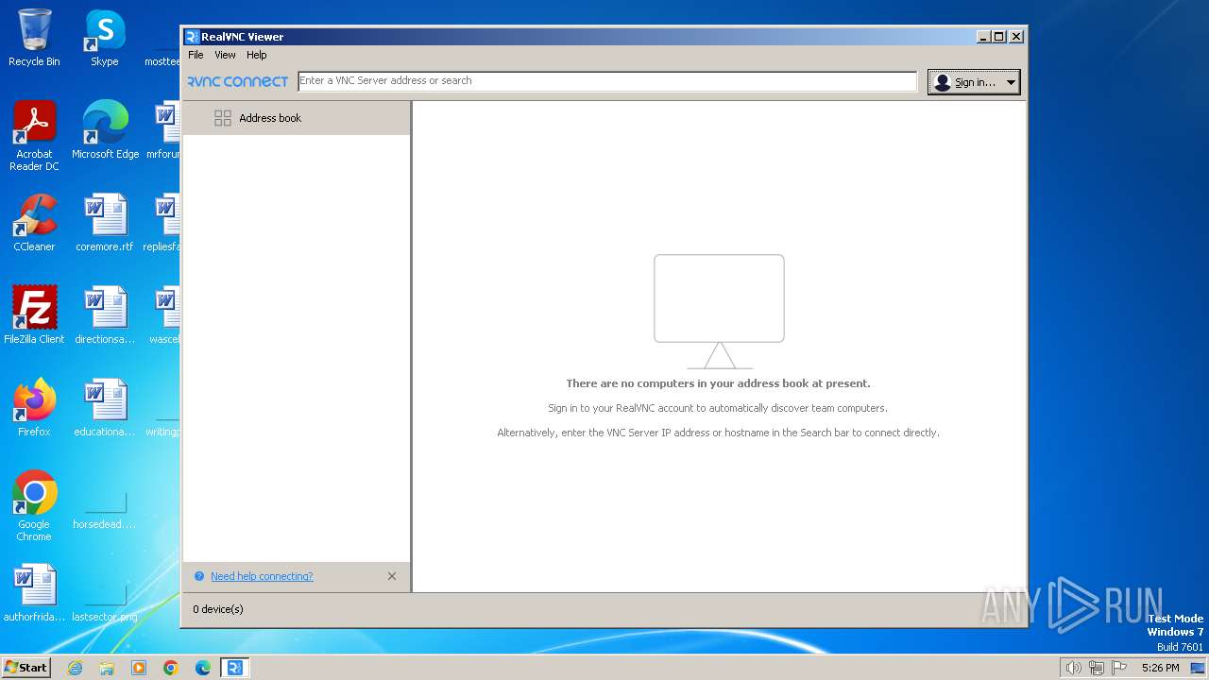This screenshot has width=1209, height=680.
Task: Open educationa... document on desktop
Action: (105, 408)
